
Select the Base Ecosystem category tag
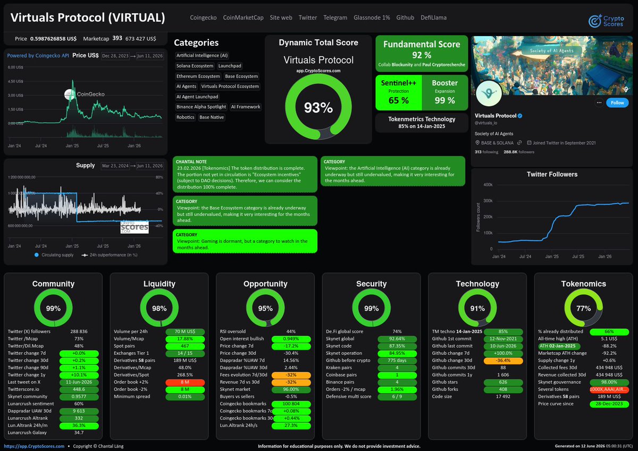coord(241,76)
